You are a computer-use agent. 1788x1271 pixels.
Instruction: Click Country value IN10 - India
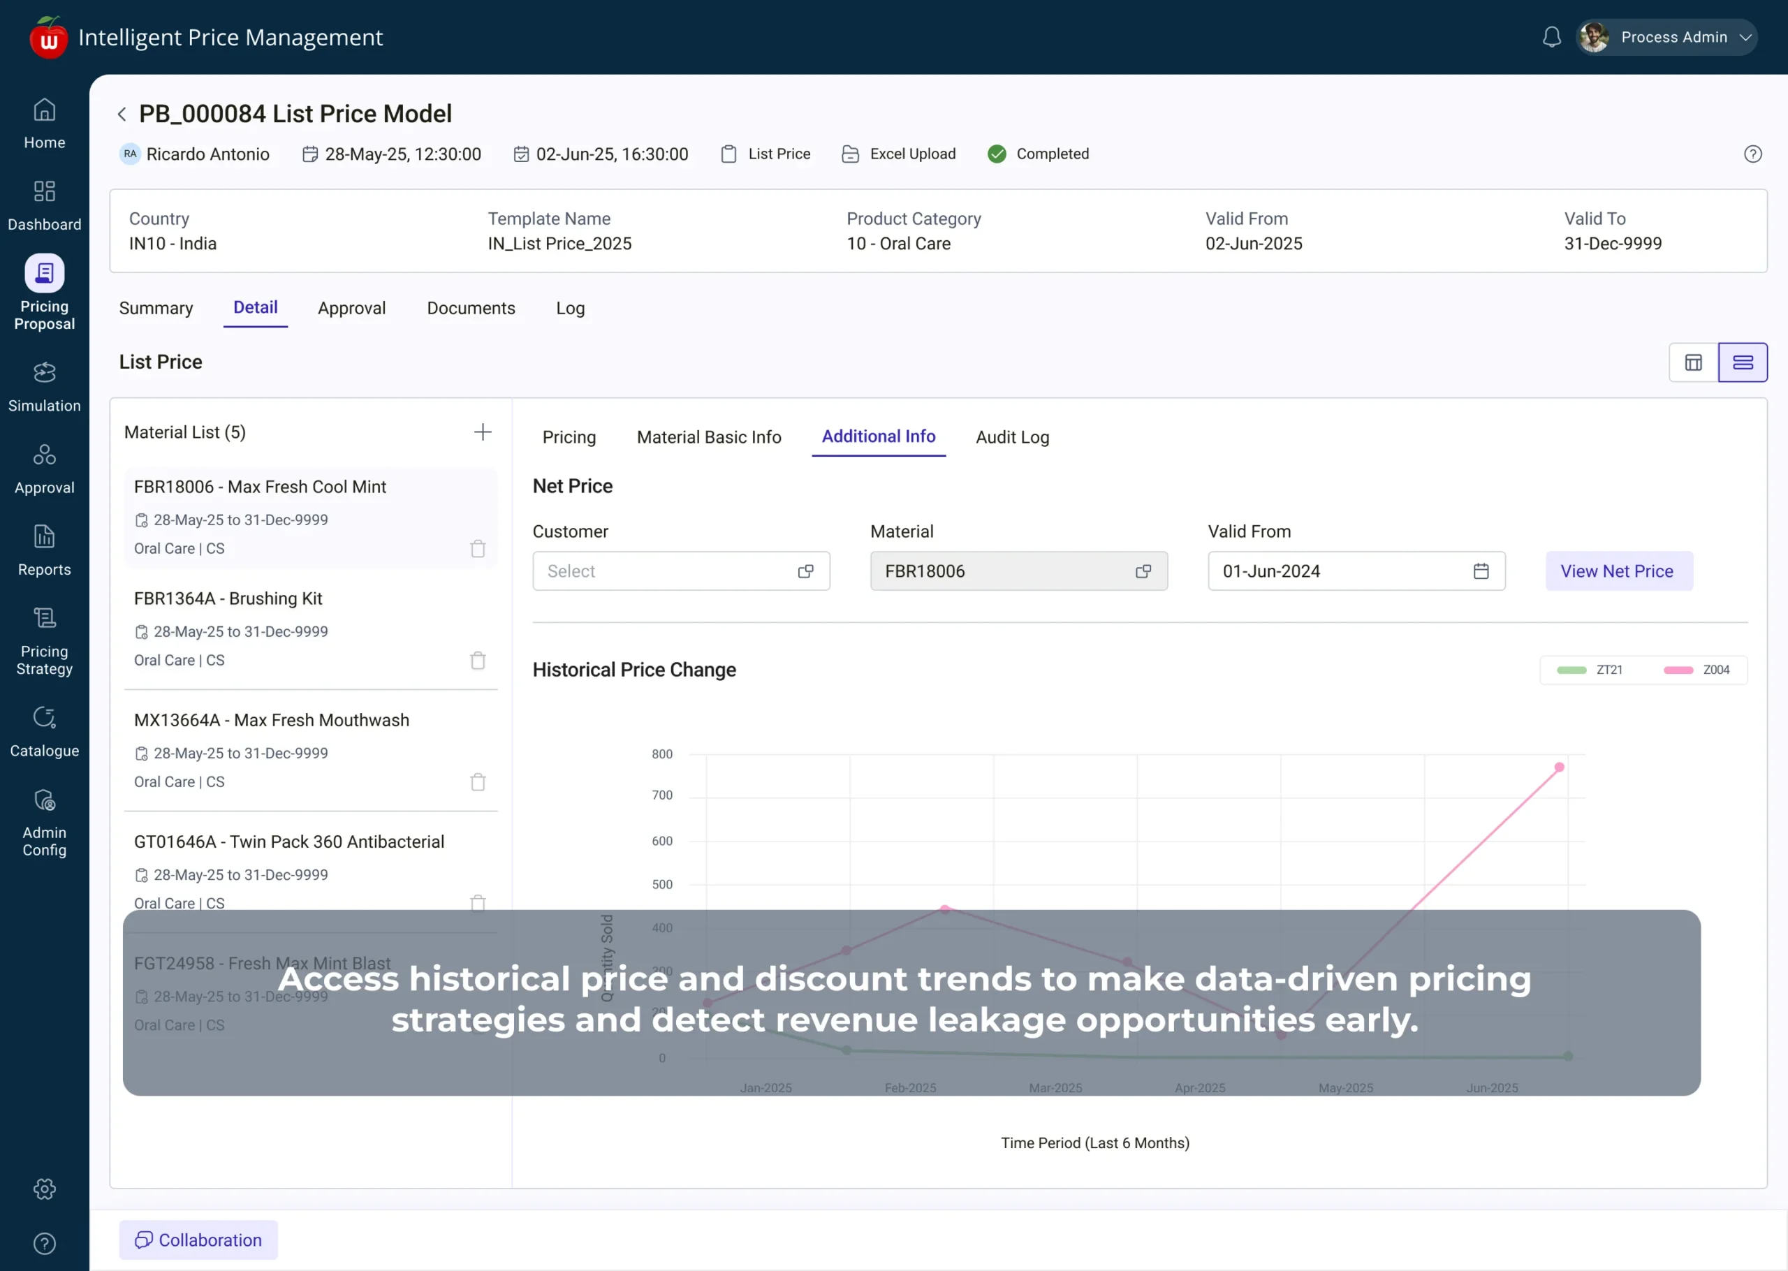172,244
